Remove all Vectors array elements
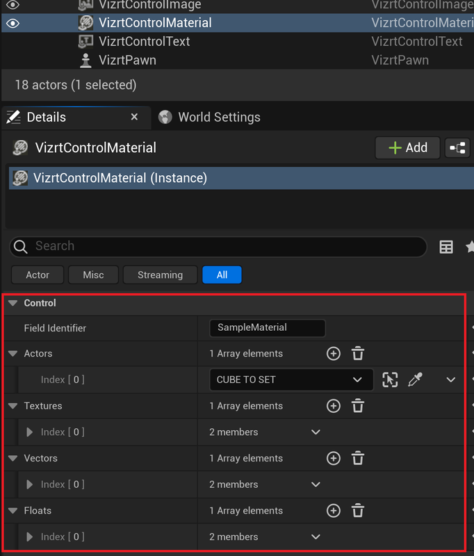474x556 pixels. tap(358, 458)
